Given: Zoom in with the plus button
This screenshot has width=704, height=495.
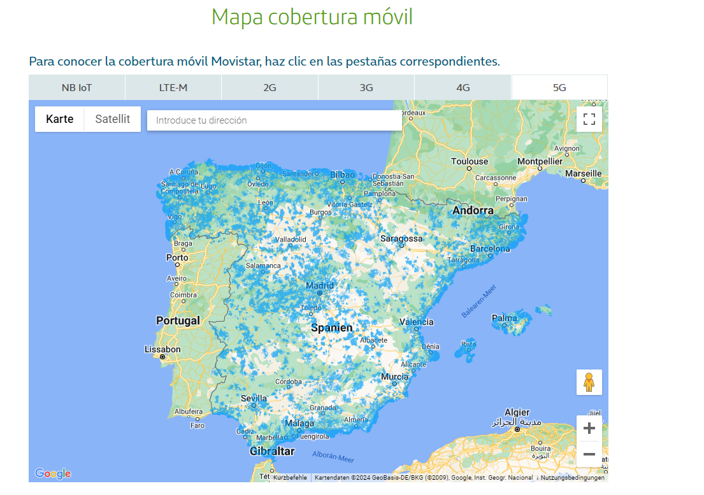Looking at the screenshot, I should (x=589, y=428).
